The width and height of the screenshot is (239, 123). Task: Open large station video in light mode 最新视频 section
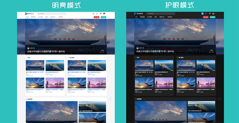coord(52,112)
